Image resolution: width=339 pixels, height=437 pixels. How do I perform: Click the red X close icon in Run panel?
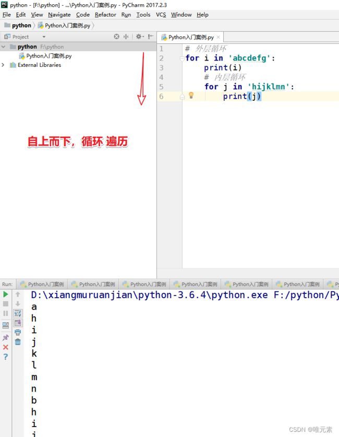tap(6, 347)
